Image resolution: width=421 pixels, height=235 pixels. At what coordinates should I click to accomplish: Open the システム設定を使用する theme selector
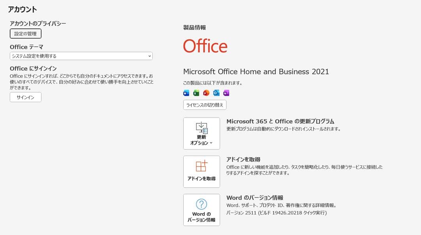81,56
